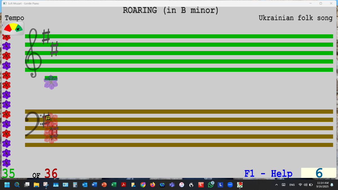Maximize the Soft Mozart window
338x190 pixels.
point(321,3)
